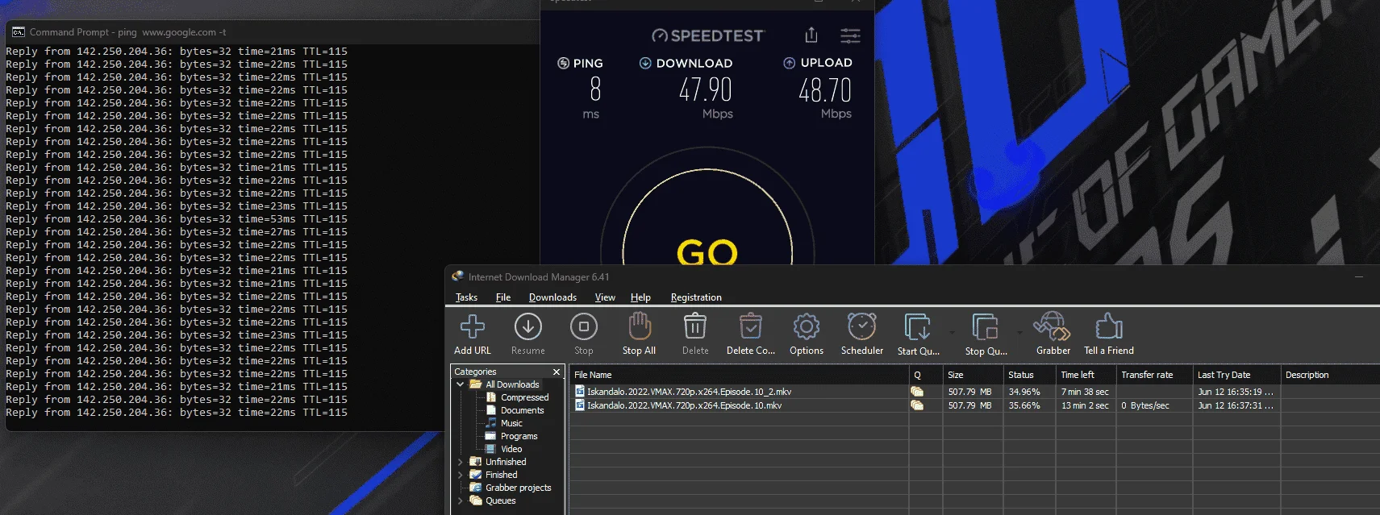Select the Iskandalo Episode.10.mkv download

[684, 405]
